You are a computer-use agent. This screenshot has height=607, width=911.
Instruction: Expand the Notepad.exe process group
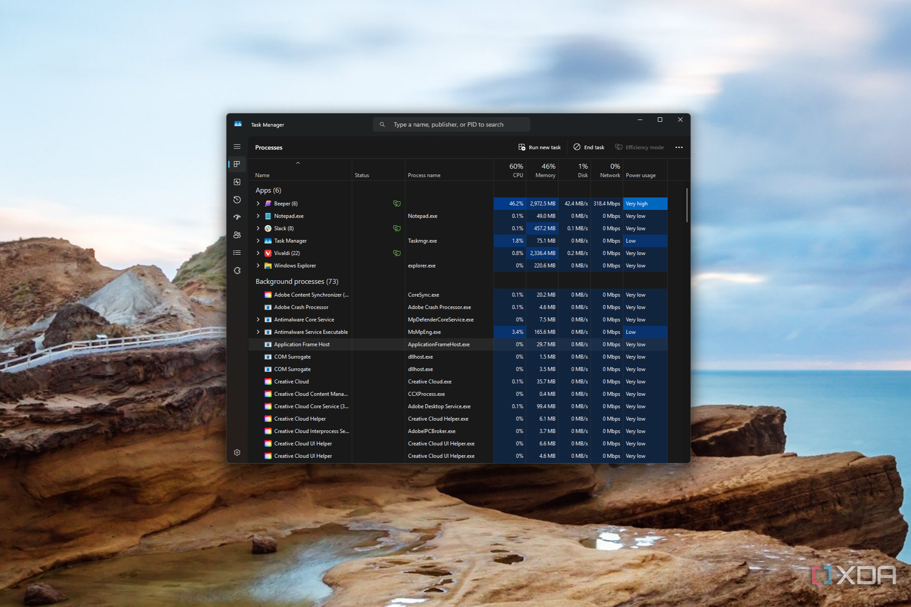[258, 216]
